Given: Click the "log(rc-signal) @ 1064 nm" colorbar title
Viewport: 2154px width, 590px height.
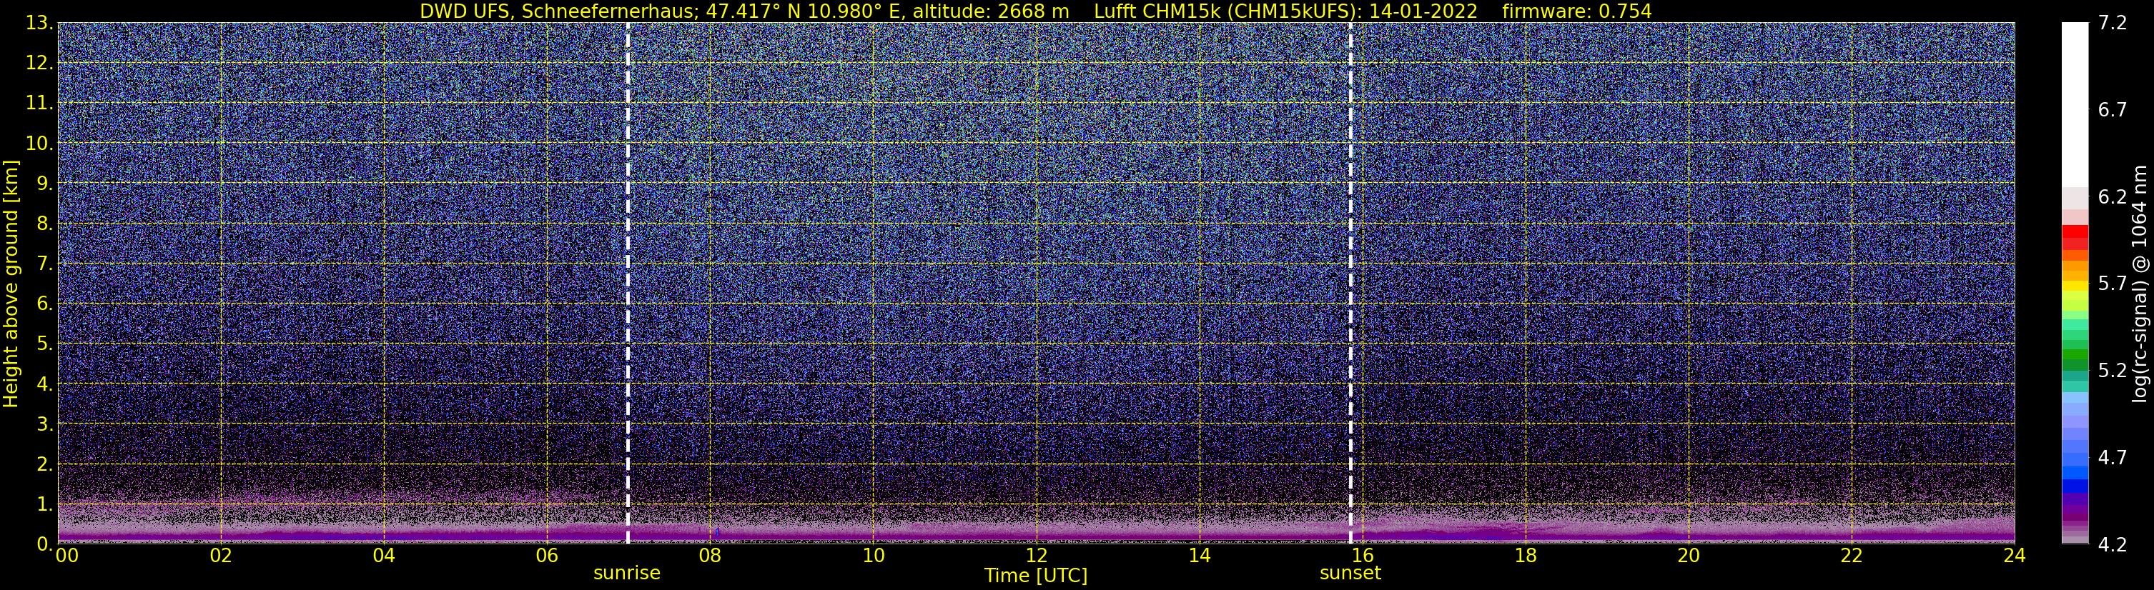Looking at the screenshot, I should (2141, 284).
